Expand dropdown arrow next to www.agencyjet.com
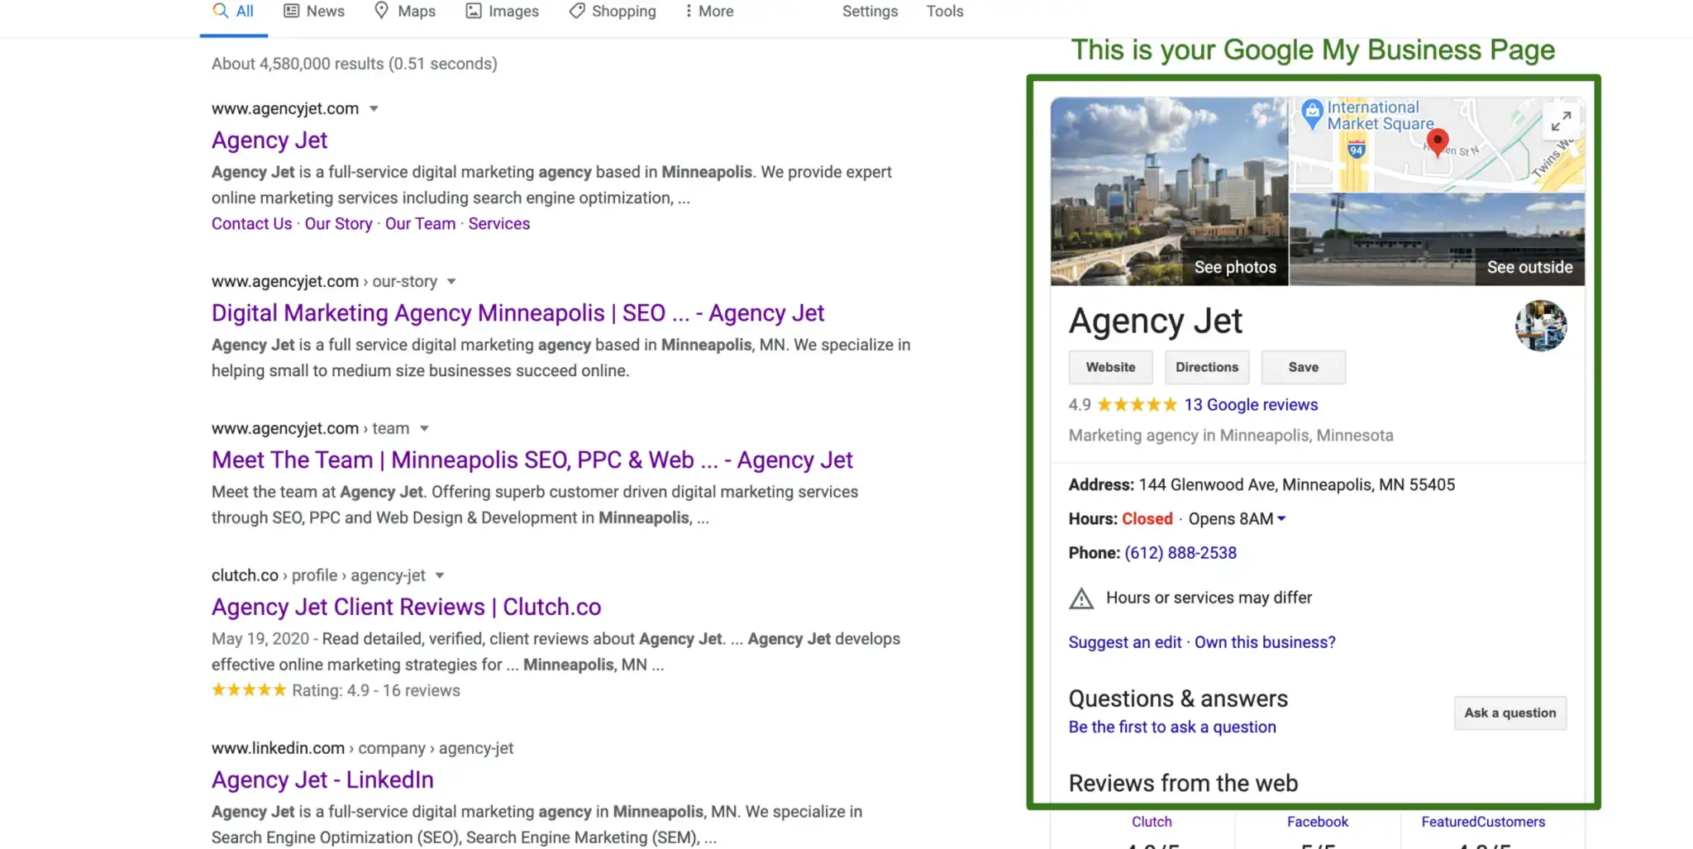This screenshot has height=849, width=1693. point(374,109)
